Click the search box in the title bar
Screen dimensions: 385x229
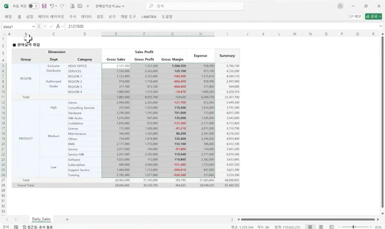pyautogui.click(x=194, y=6)
